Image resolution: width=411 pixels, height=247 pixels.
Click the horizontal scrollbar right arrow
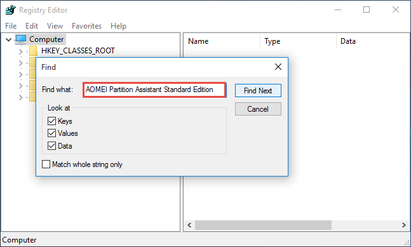(x=403, y=225)
